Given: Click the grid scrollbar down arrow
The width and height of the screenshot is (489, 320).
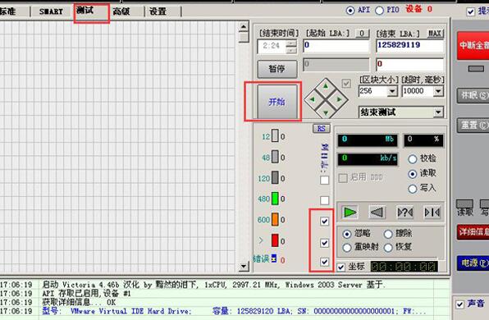Looking at the screenshot, I should [x=243, y=266].
